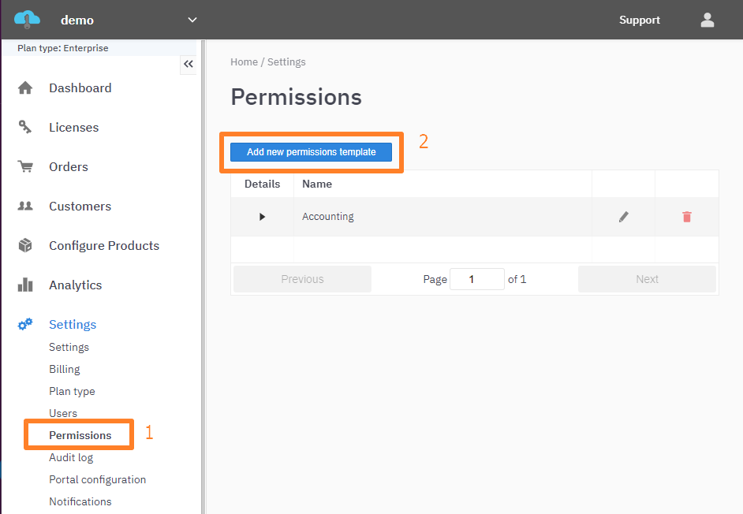Click the Dashboard home icon
This screenshot has height=514, width=743.
point(25,88)
